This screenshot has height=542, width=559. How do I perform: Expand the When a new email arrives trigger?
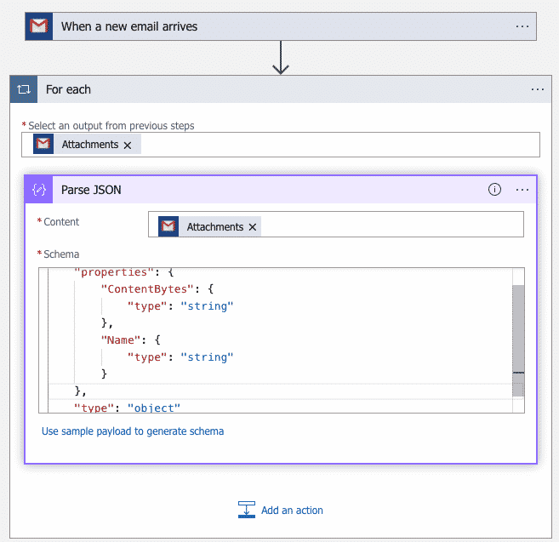click(x=255, y=26)
